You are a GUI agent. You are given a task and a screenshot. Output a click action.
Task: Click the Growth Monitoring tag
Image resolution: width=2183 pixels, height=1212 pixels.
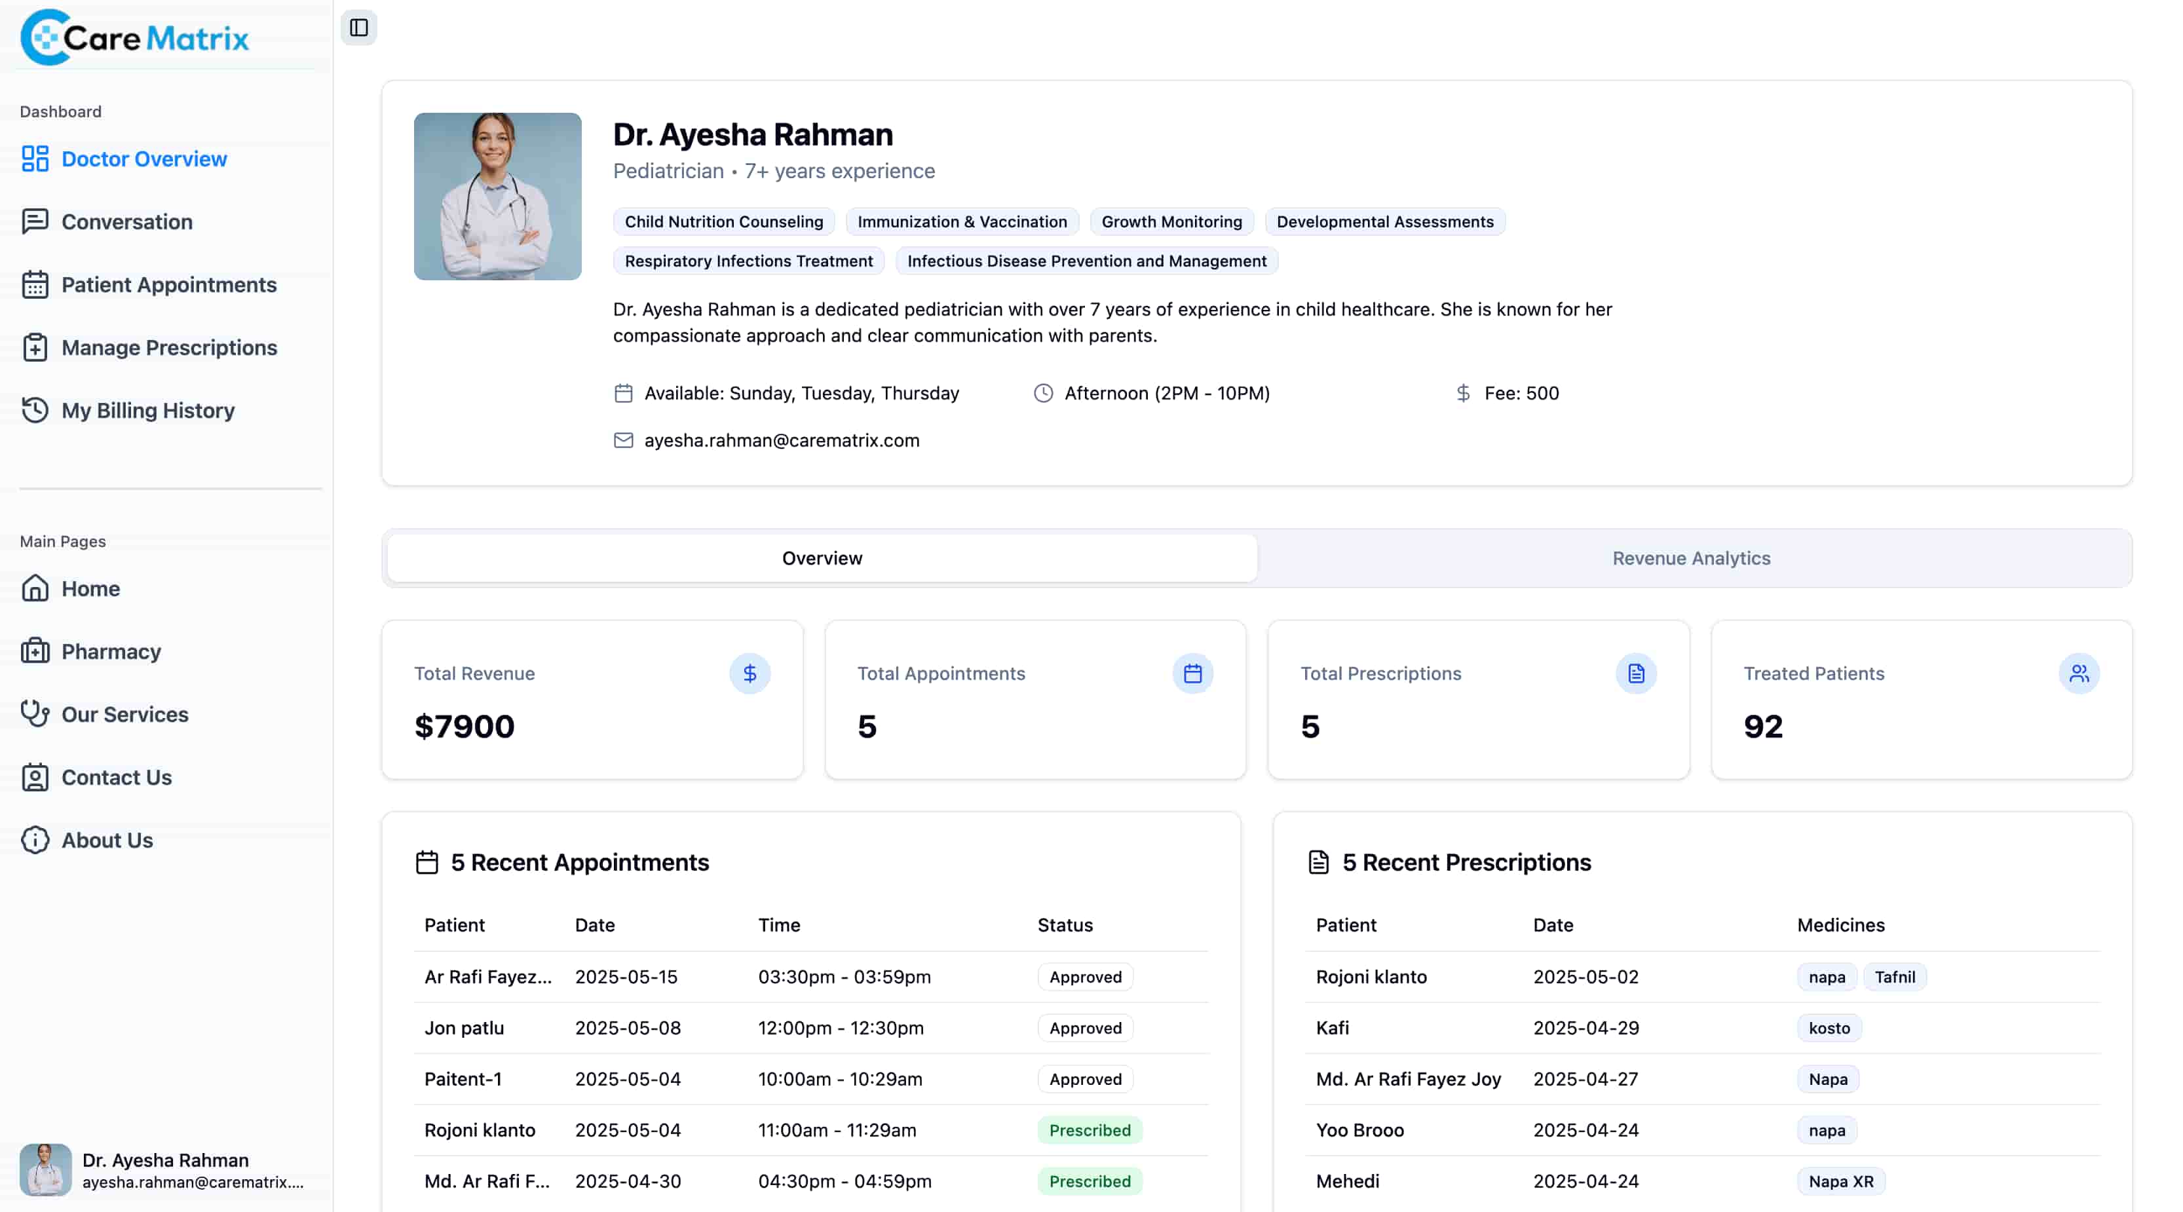pos(1171,221)
